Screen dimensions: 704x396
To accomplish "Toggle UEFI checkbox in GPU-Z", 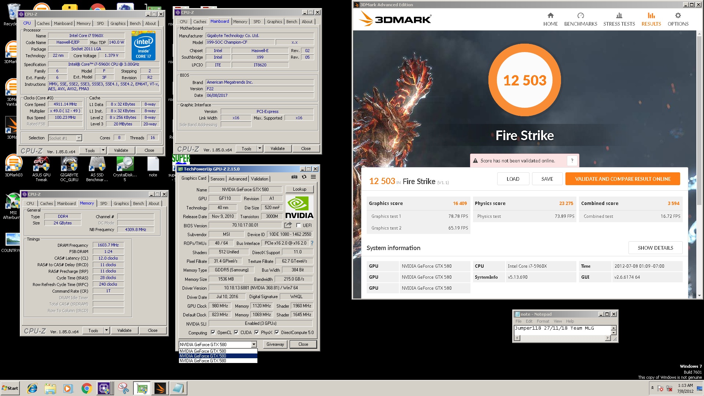I will [x=298, y=225].
